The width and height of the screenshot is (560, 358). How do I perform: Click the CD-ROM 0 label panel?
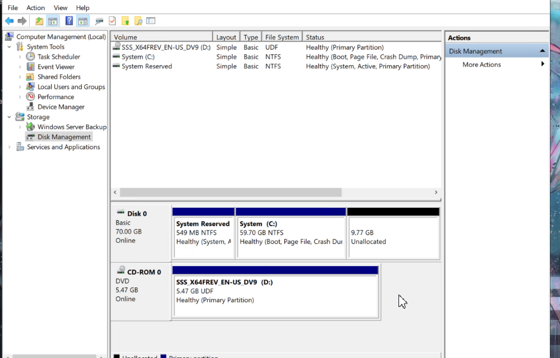pos(141,292)
